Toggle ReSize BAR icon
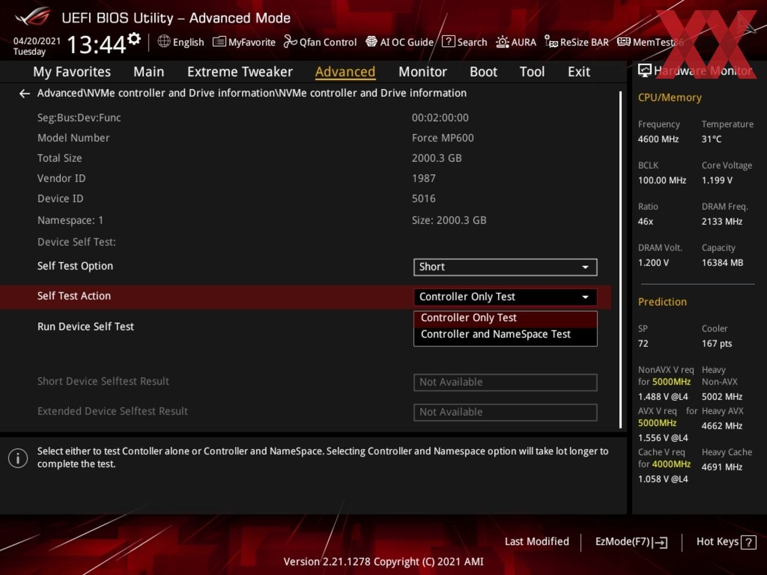Screen dimensions: 767x575 click(551, 42)
